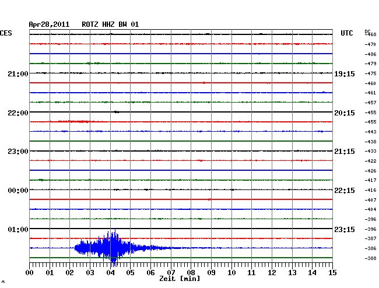Click the UTC time label 22:15

point(345,191)
